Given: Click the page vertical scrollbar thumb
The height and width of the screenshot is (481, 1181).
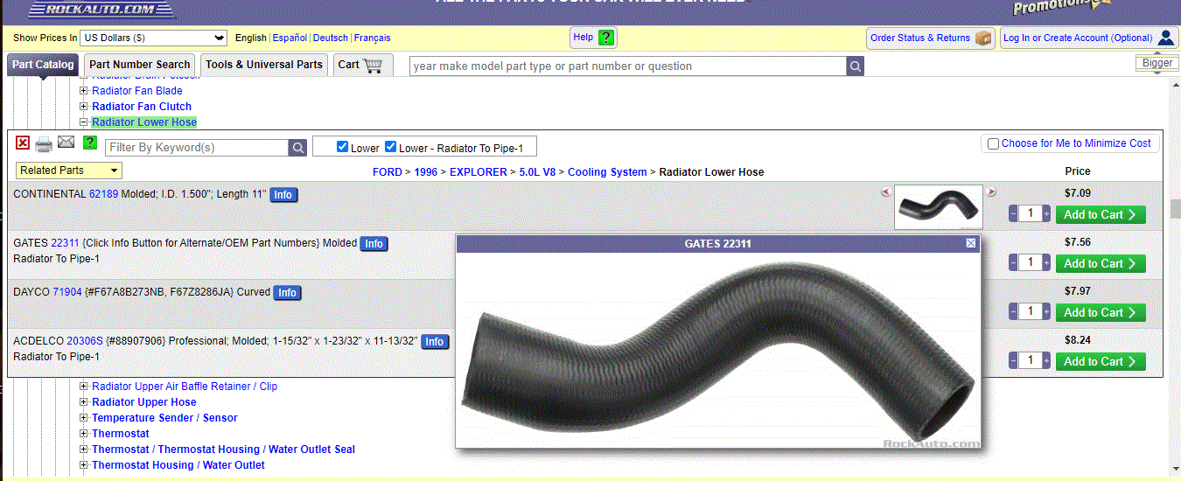Looking at the screenshot, I should 1176,209.
